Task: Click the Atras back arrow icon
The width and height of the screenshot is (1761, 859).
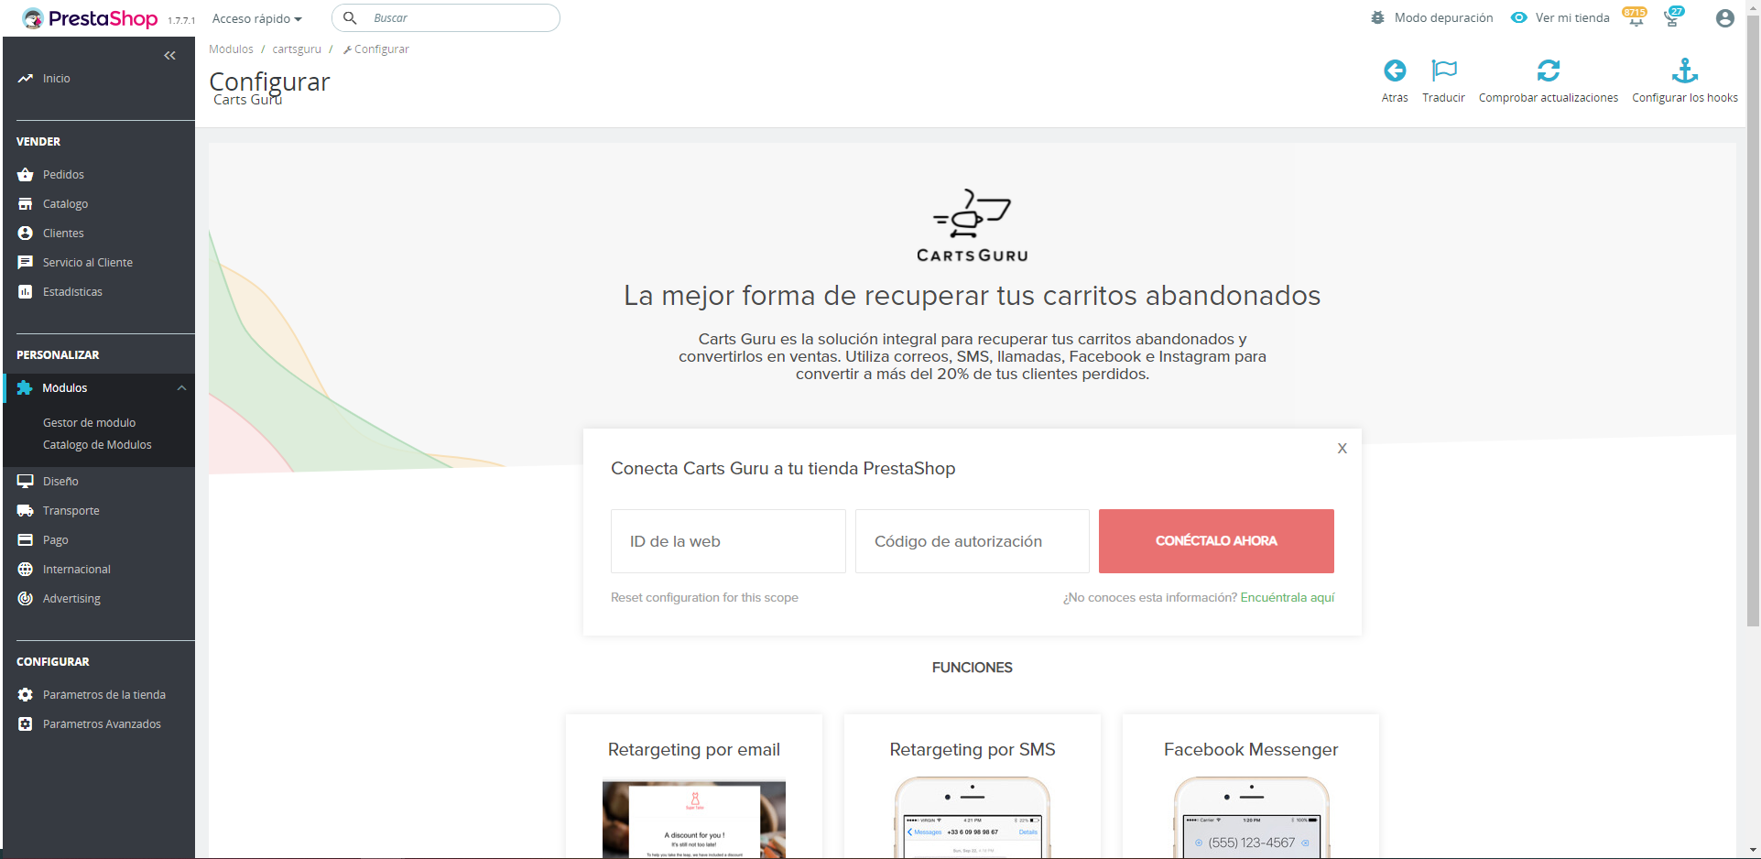Action: point(1395,71)
